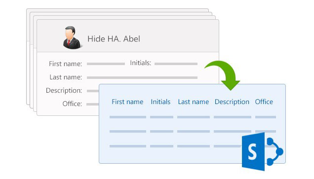The image size is (314, 179).
Task: Click the green curved arrow
Action: click(224, 75)
